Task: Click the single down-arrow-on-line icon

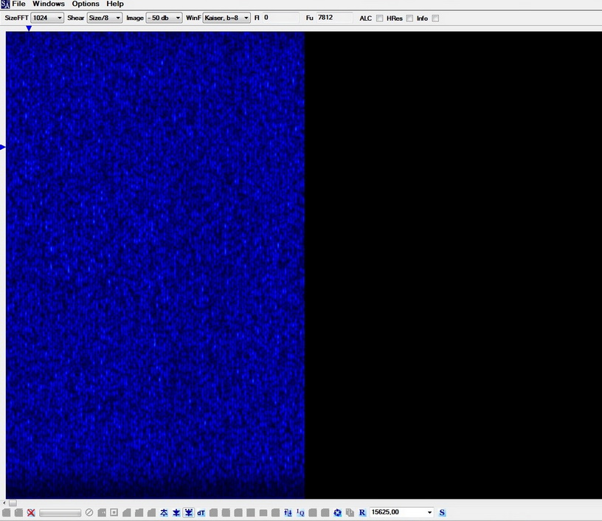Action: (176, 513)
